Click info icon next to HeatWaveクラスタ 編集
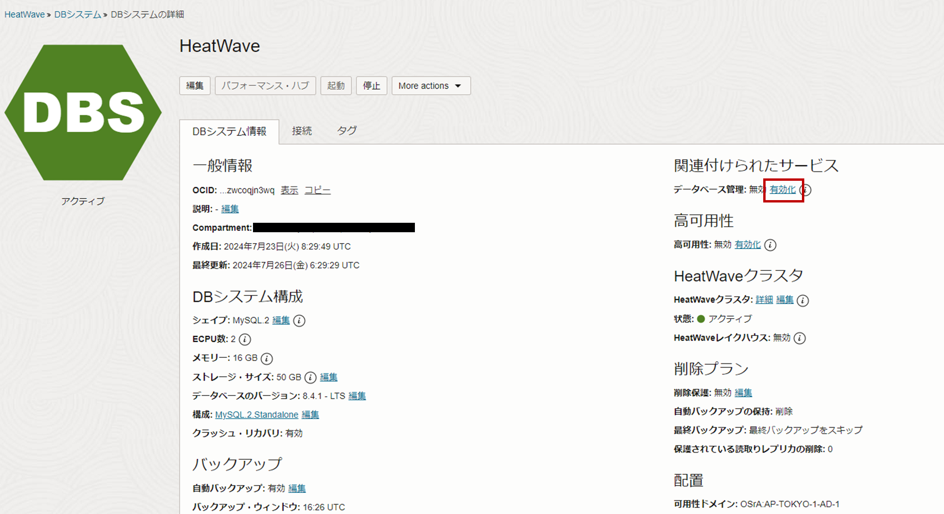The image size is (944, 514). click(x=803, y=300)
